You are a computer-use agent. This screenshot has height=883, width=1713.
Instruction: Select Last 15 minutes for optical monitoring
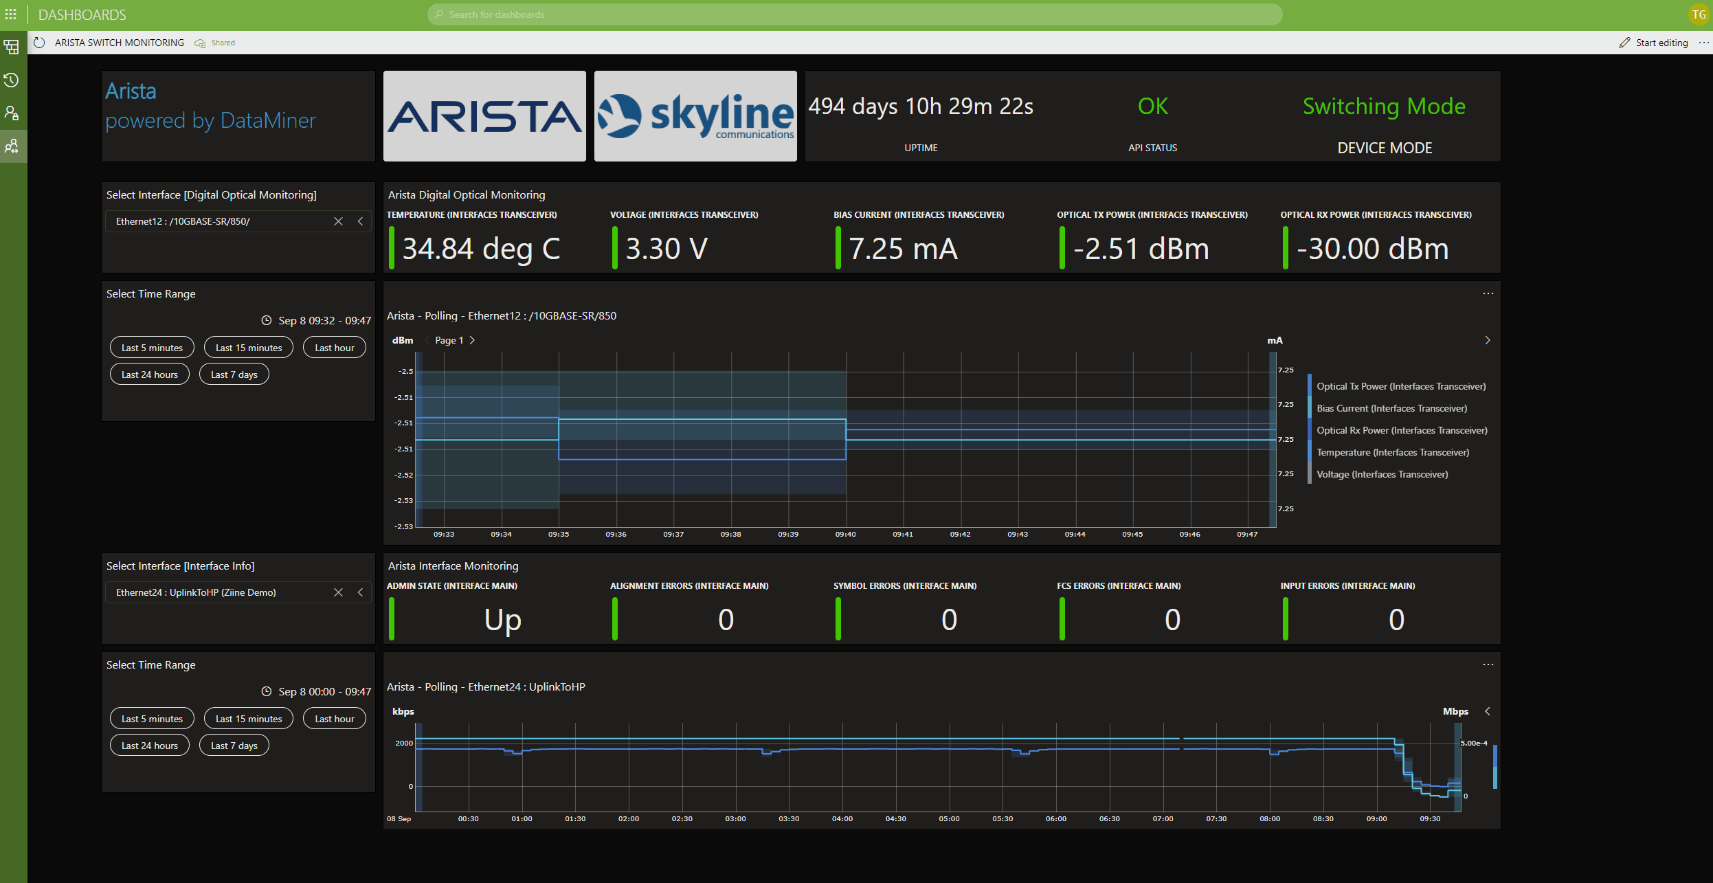click(249, 348)
